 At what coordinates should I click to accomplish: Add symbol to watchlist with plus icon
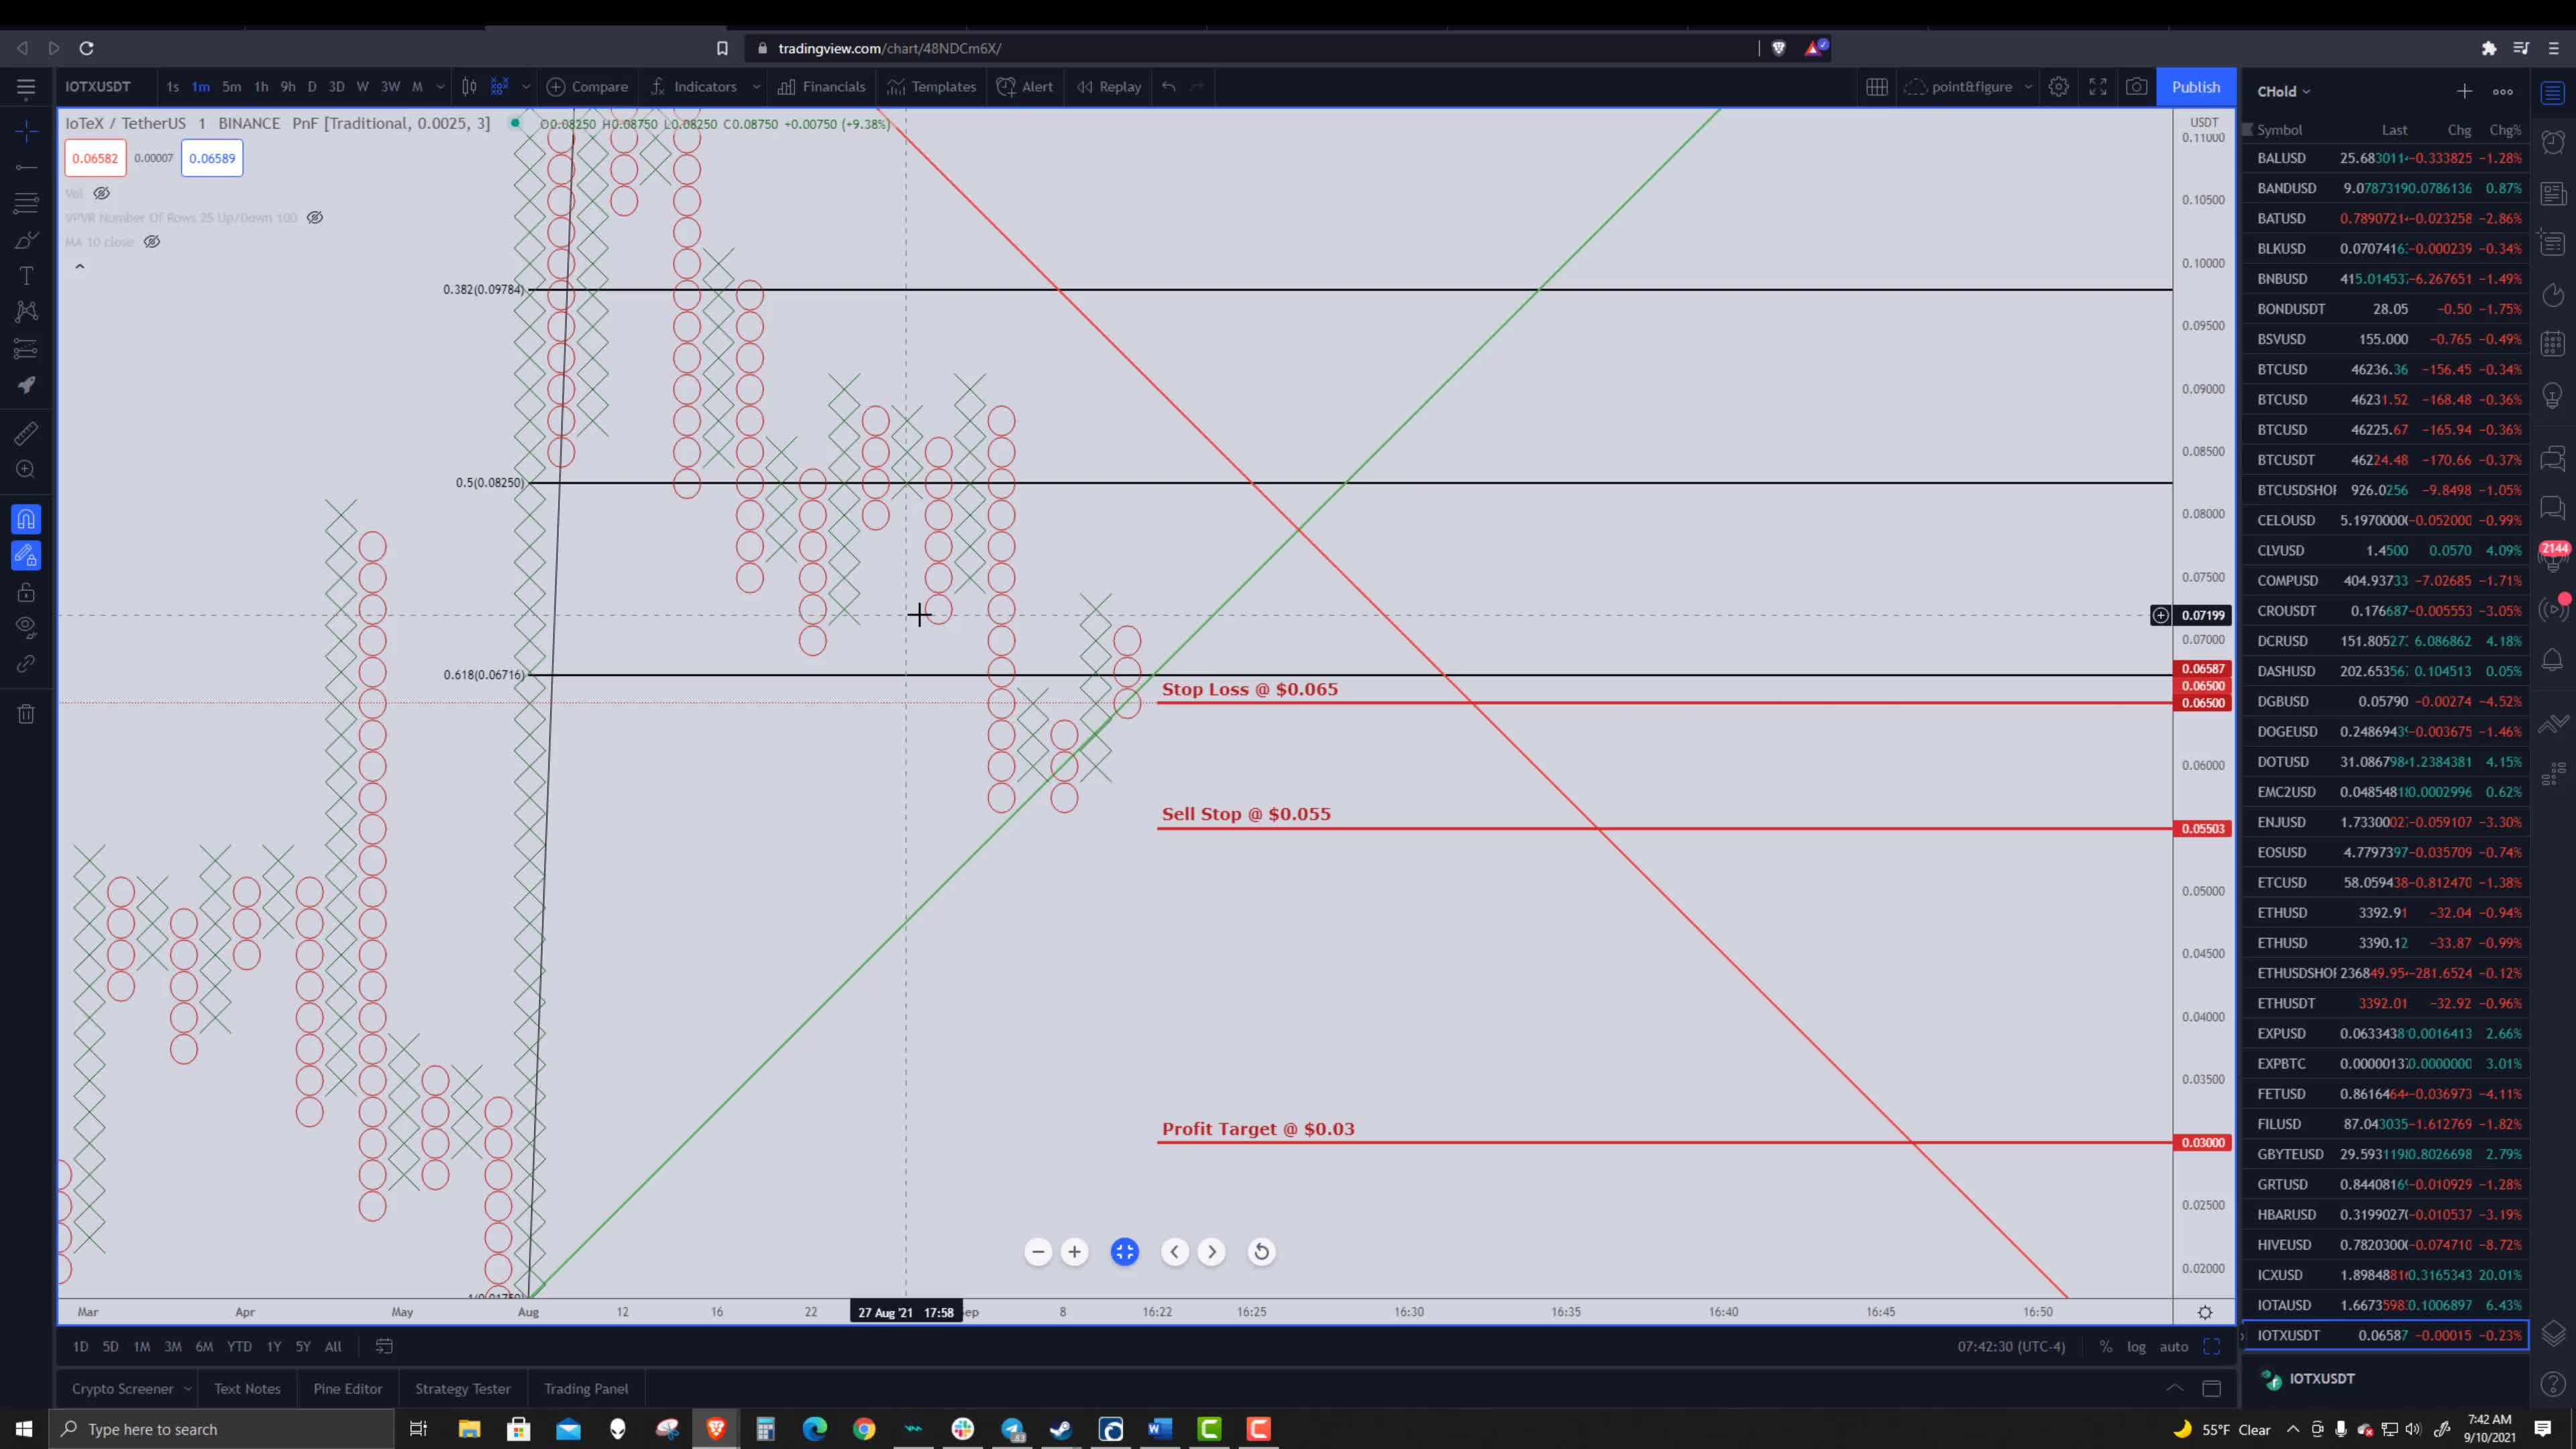[x=2464, y=91]
